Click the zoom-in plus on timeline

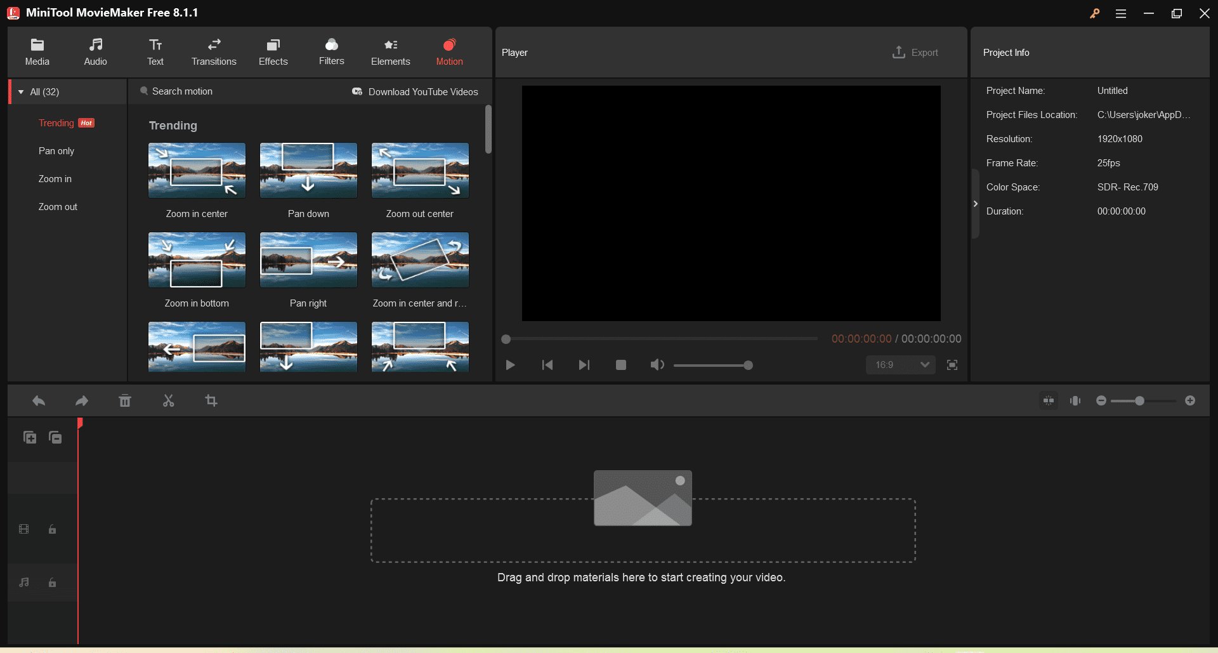1190,400
